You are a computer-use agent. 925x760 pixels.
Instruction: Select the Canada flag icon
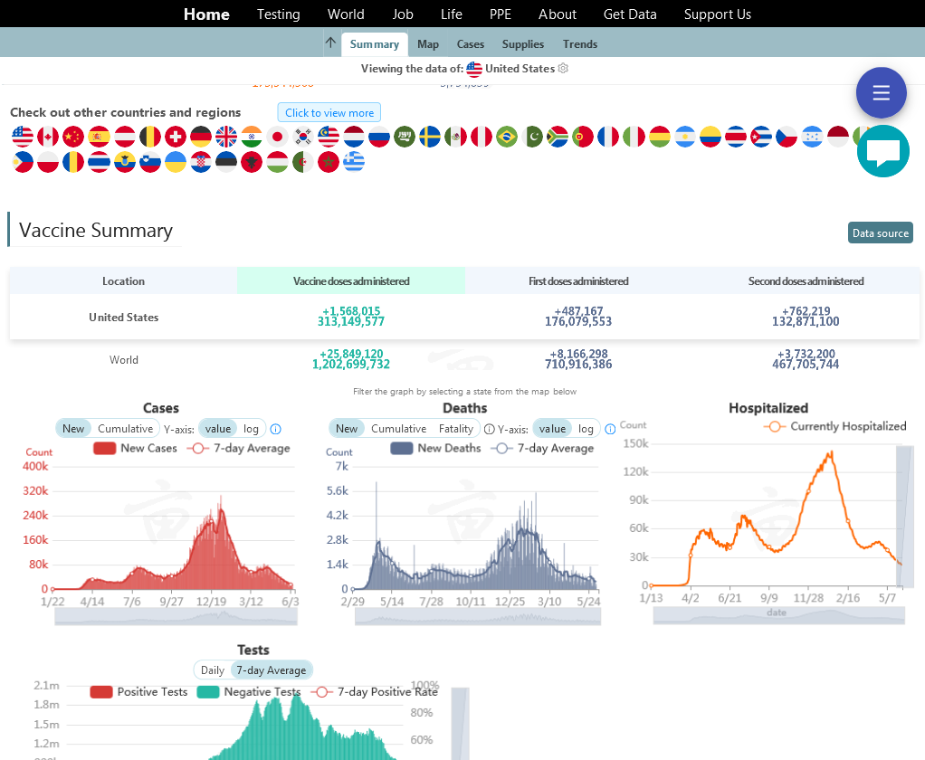(48, 137)
